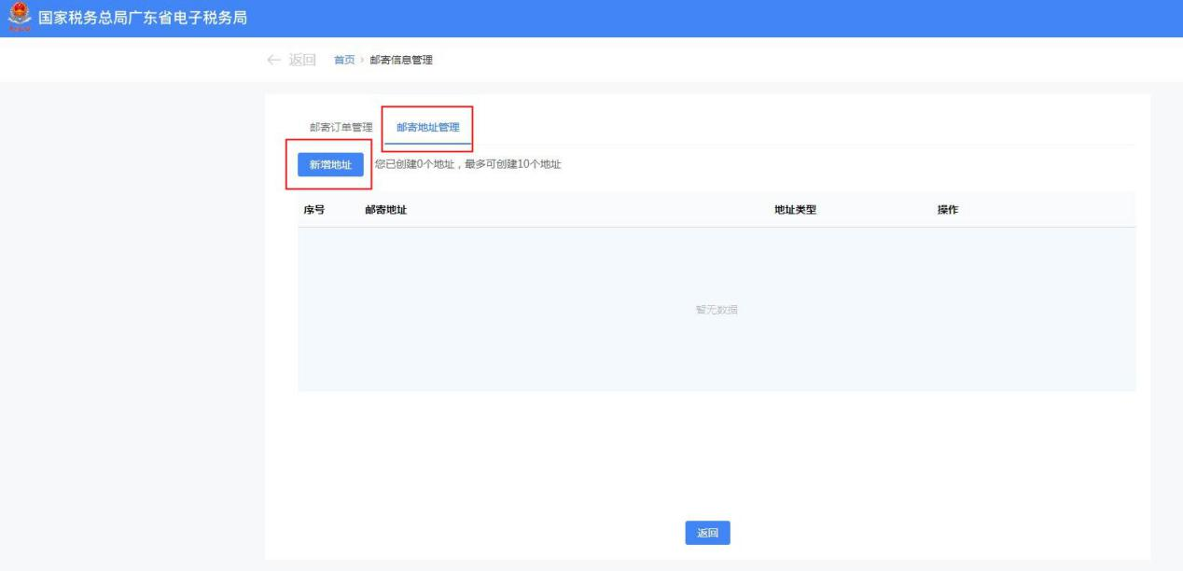The height and width of the screenshot is (571, 1183).
Task: Click the 操作 column header
Action: tap(947, 210)
